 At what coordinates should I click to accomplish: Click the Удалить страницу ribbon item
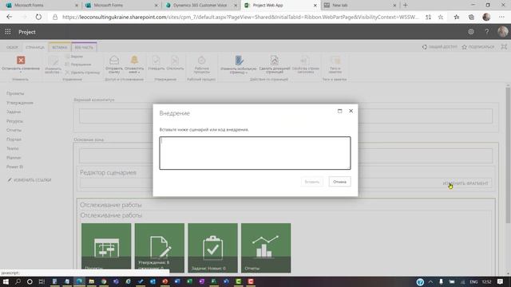click(82, 73)
